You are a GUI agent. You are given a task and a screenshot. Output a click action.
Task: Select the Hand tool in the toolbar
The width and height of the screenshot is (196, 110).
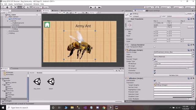click(x=3, y=7)
